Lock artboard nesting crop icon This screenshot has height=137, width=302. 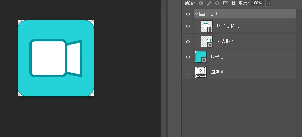click(225, 3)
